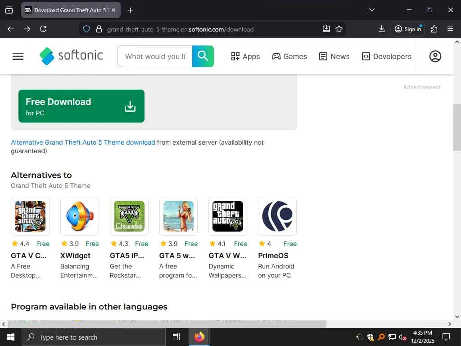
Task: Open GTA V W... black logo thumbnail
Action: coord(228,216)
